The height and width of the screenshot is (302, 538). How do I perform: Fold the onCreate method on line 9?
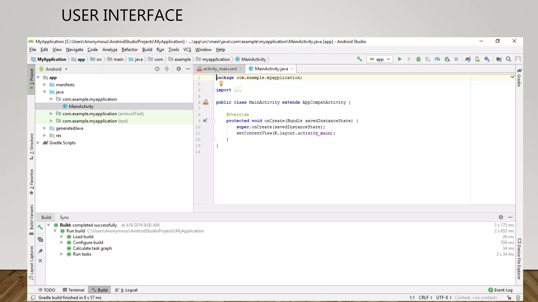tap(214, 121)
